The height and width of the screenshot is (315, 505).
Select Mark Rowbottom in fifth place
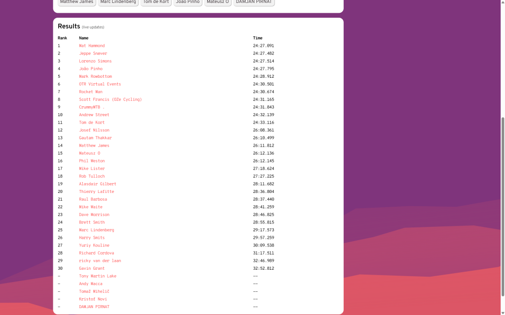[95, 76]
